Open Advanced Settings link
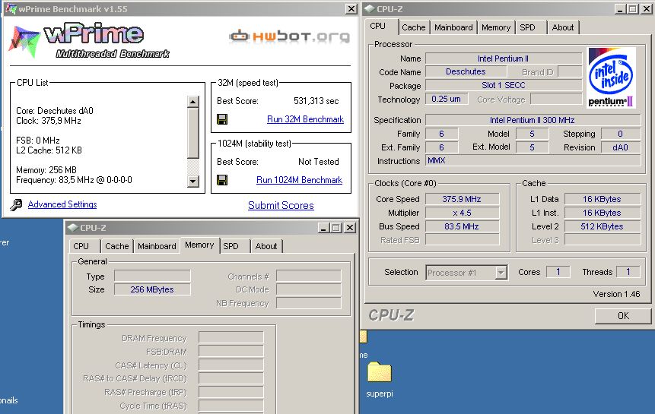 62,204
